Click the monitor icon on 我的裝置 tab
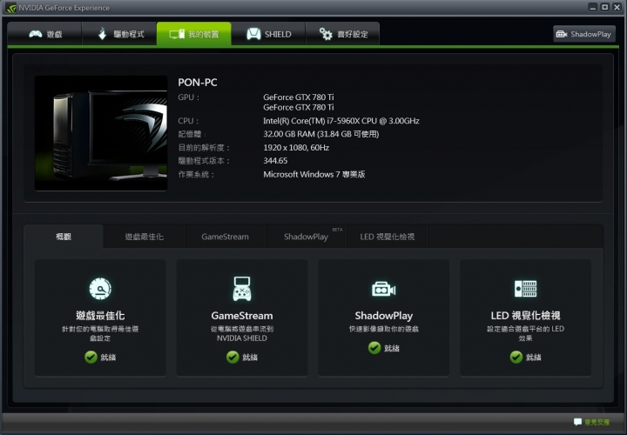 177,34
